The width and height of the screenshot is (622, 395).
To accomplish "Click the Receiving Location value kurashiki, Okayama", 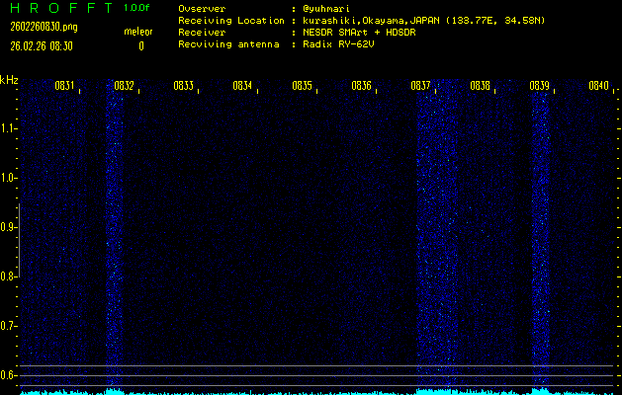I will [423, 21].
